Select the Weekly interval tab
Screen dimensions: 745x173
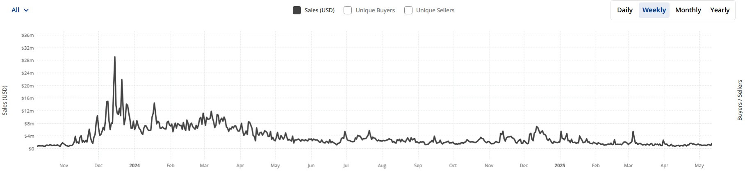pyautogui.click(x=654, y=10)
